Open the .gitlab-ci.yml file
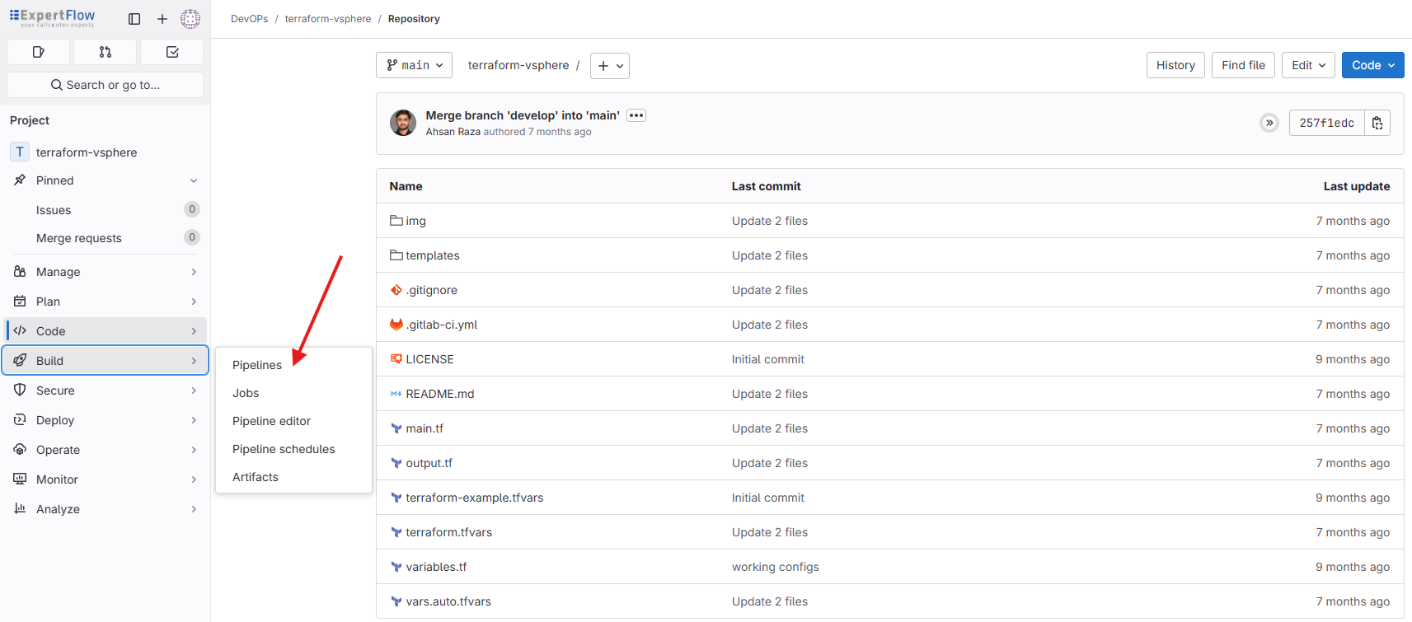The height and width of the screenshot is (622, 1412). (442, 325)
